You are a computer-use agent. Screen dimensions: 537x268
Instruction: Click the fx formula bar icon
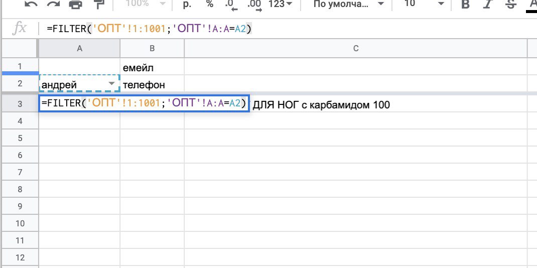pos(19,29)
